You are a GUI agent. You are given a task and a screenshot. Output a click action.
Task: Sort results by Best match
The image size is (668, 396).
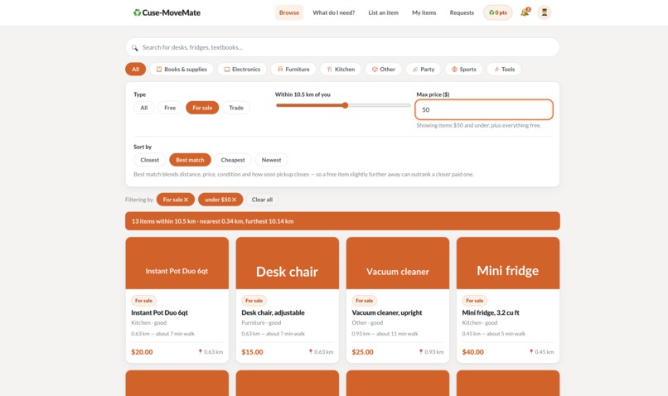point(190,160)
